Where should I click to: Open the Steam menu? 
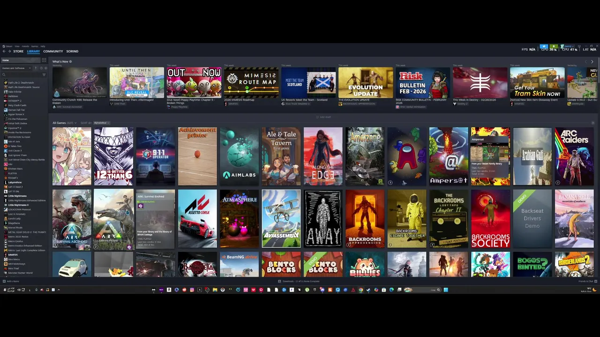coord(8,46)
